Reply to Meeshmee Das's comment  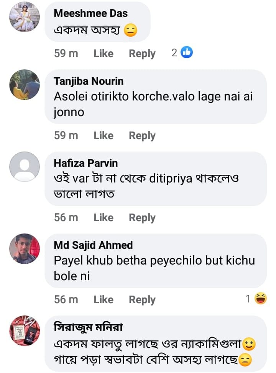click(x=142, y=54)
